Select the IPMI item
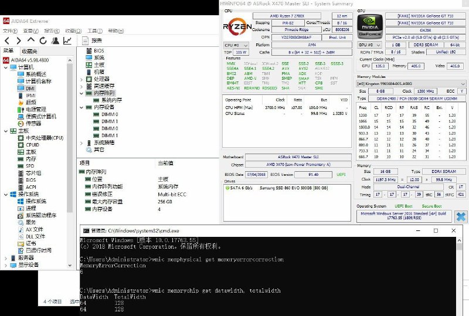The image size is (469, 316). click(31, 96)
